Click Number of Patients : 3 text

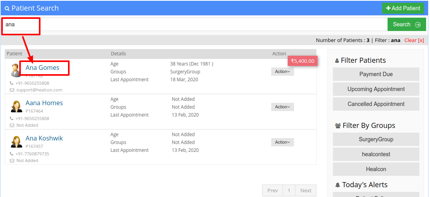click(x=342, y=40)
